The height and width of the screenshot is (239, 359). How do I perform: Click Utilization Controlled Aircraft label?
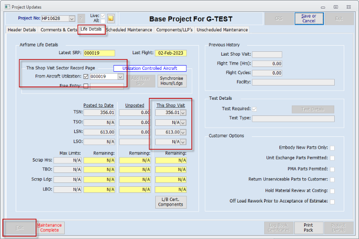pyautogui.click(x=150, y=68)
